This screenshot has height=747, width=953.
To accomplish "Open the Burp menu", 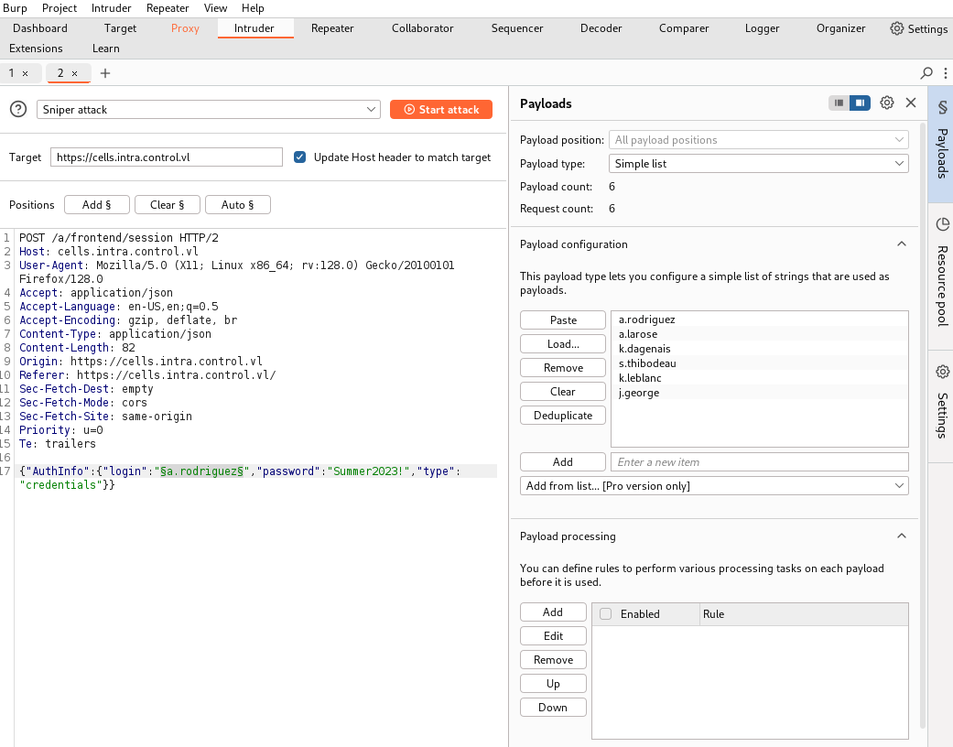I will [16, 8].
